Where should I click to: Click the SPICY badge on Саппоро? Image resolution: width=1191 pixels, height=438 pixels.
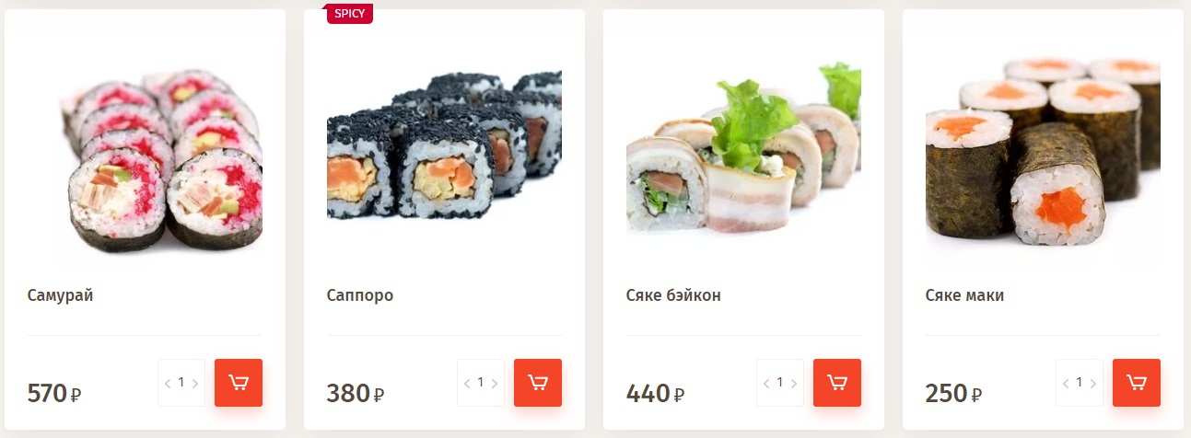[x=349, y=14]
